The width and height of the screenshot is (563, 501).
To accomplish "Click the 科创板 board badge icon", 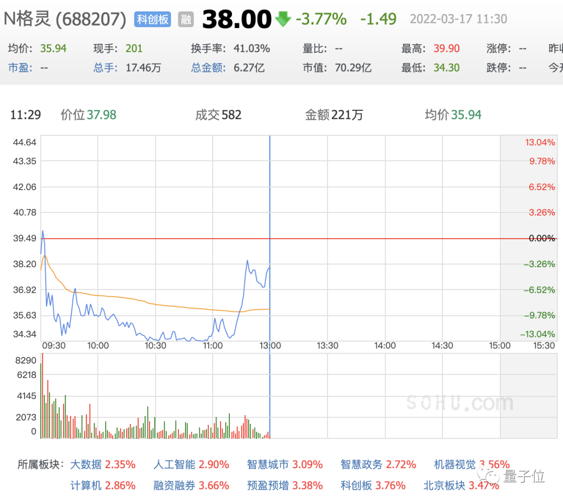I will click(x=152, y=18).
